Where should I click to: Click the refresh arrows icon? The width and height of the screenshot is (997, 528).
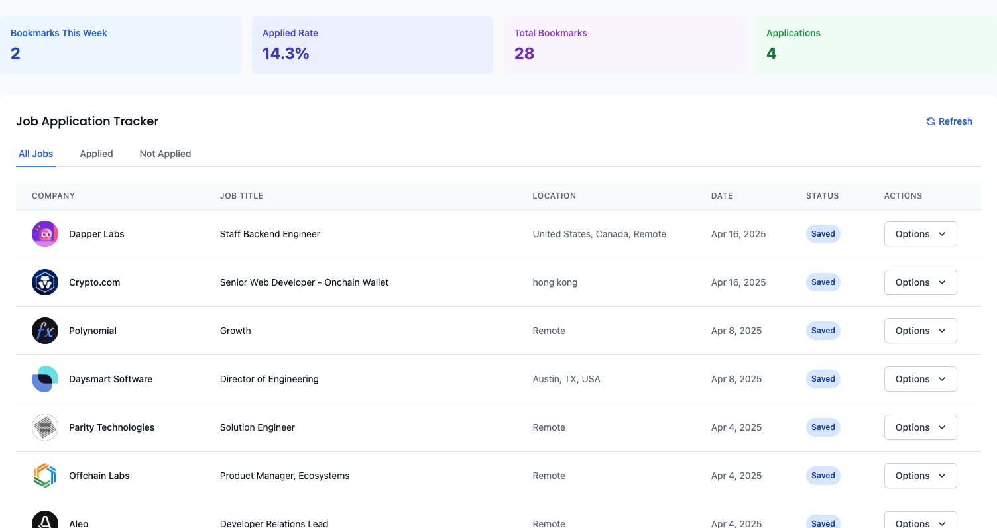930,121
